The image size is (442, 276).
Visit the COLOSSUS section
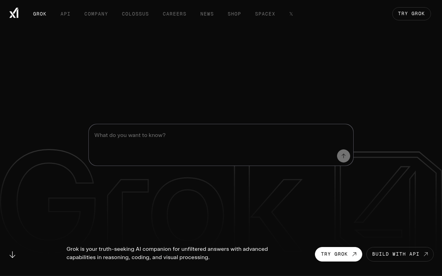point(135,14)
